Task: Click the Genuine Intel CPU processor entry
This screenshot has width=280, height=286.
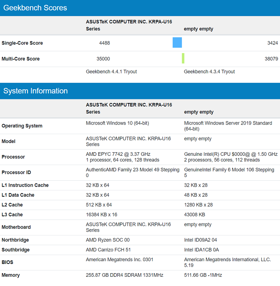Action: click(230, 154)
